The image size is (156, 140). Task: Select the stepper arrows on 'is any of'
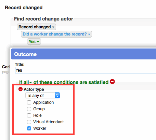coord(57,95)
